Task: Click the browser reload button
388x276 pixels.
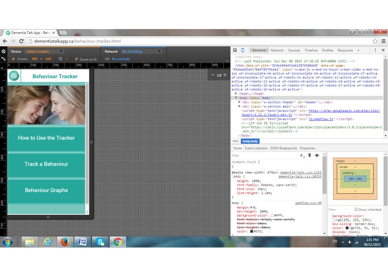Action: pos(21,41)
